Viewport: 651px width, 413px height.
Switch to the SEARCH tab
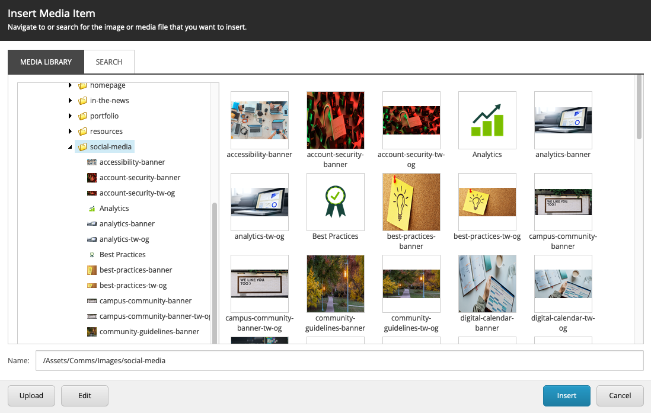click(109, 62)
